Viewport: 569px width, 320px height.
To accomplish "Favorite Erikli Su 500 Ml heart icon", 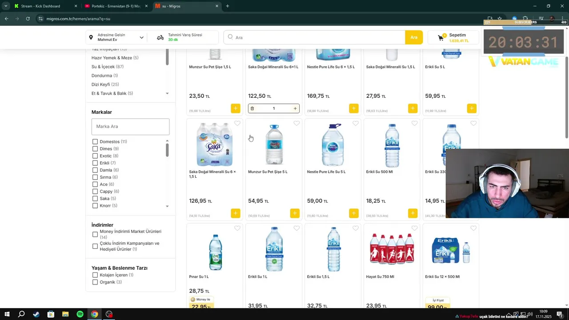I will tap(415, 124).
